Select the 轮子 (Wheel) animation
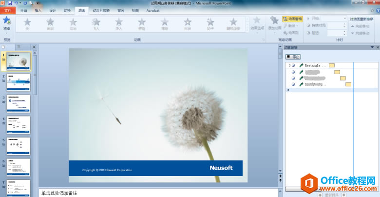Screen dimensions: 380x197 click(210, 24)
